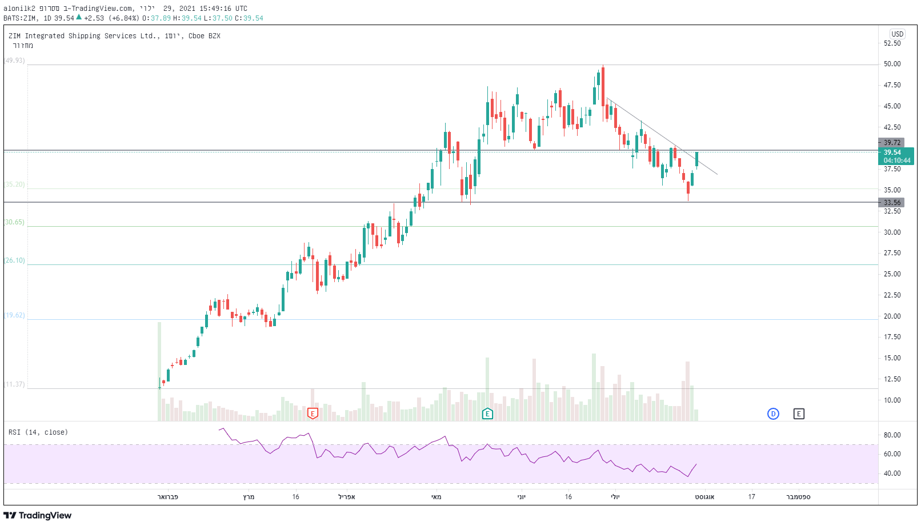Screen dimensions: 921x526
Task: Click the TradingView logo at the bottom
Action: coord(38,515)
